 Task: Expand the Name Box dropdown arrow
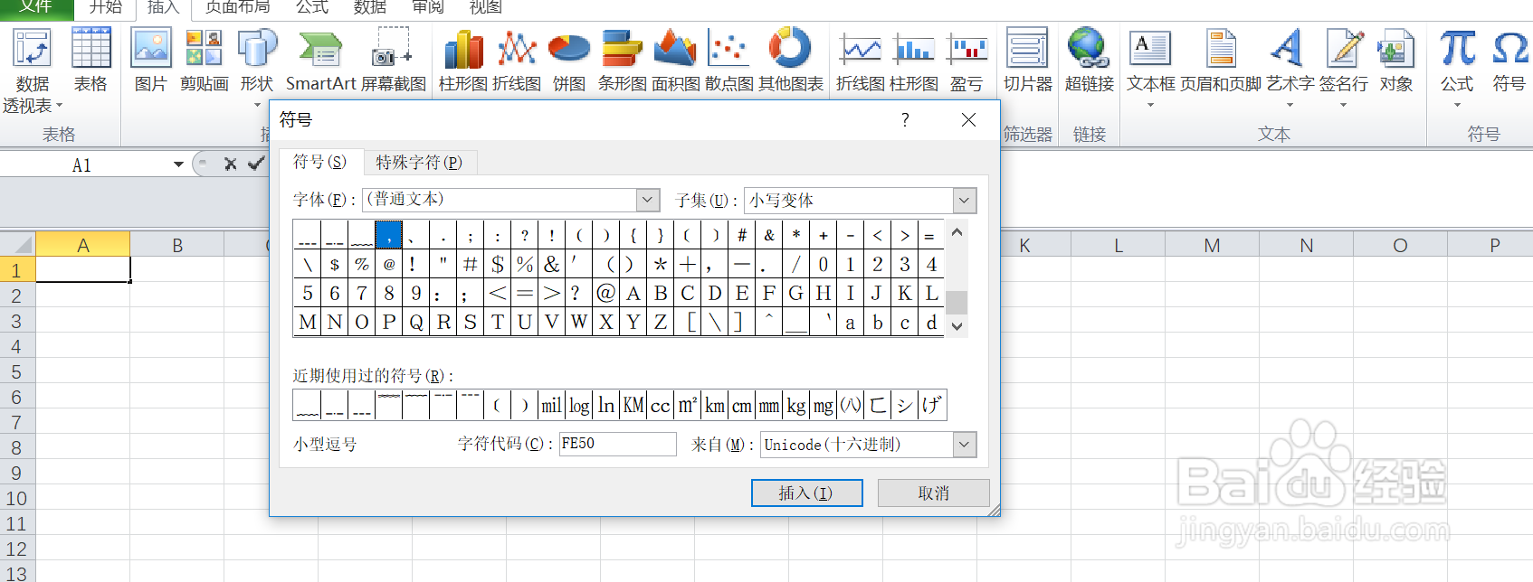(x=178, y=164)
